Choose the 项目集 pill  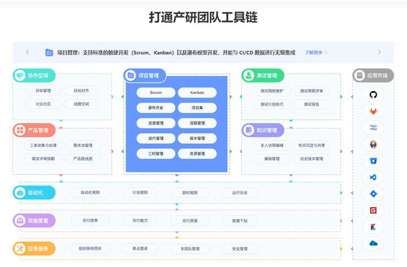click(x=197, y=108)
